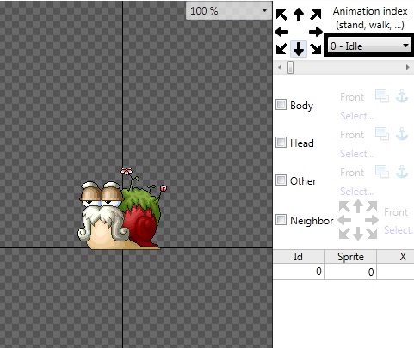This screenshot has width=414, height=348.
Task: Select the down-right direction arrow
Action: pos(316,49)
